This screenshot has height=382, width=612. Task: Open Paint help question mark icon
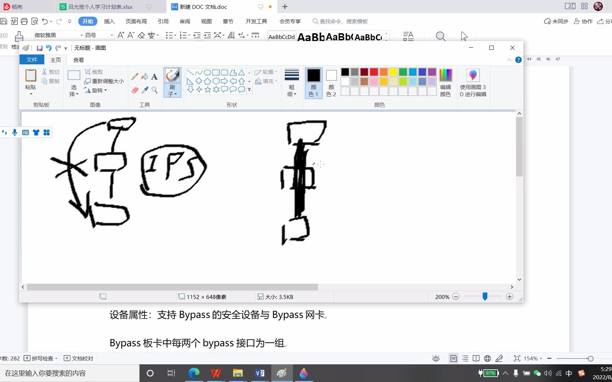pos(518,60)
